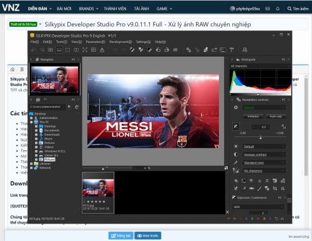This screenshot has height=241, width=312.
Task: Switch to thumbnail grid display mode
Action: (x=51, y=50)
